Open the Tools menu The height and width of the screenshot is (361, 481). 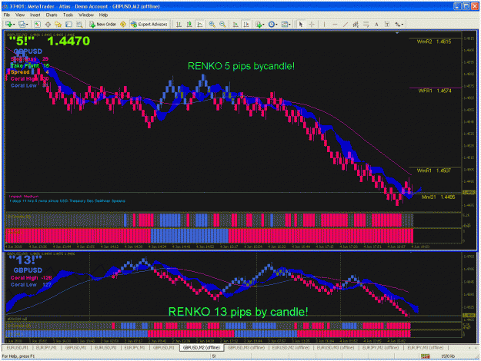click(68, 15)
